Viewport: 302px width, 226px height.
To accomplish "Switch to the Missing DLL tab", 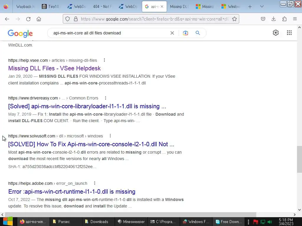I will coord(179,6).
